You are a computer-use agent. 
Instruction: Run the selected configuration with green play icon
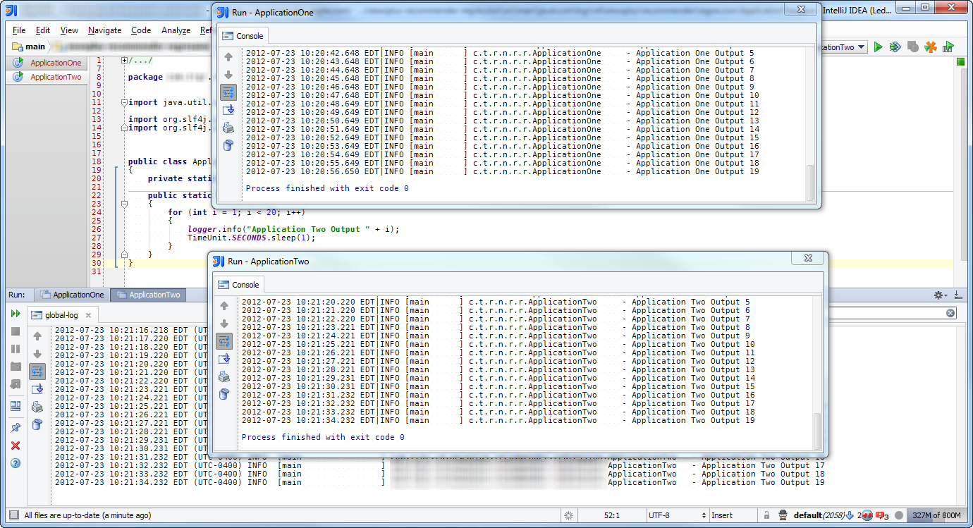tap(878, 47)
